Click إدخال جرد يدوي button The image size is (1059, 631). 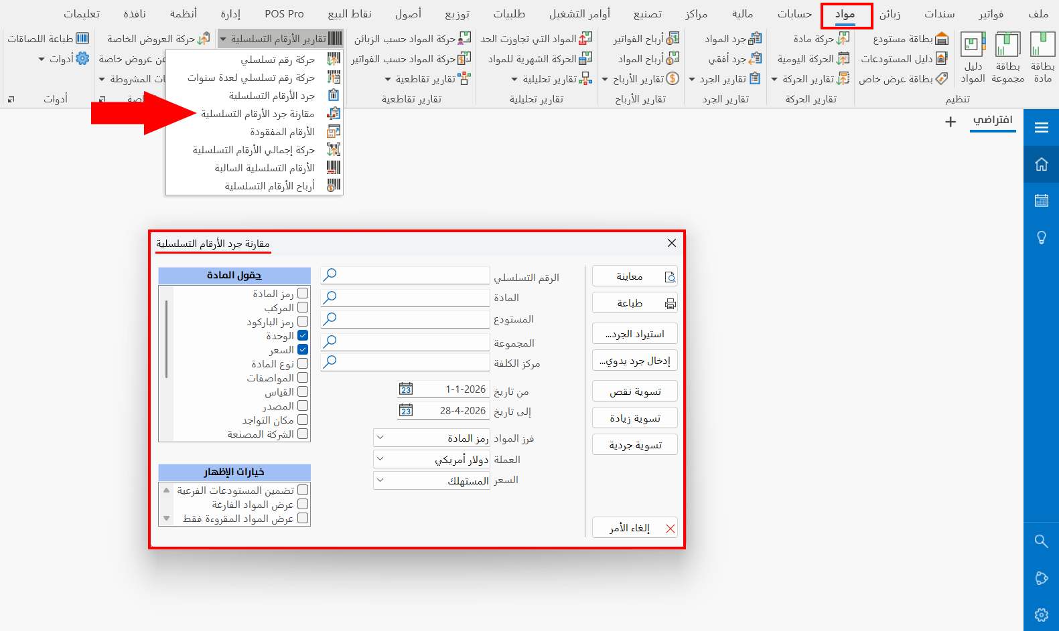point(635,361)
